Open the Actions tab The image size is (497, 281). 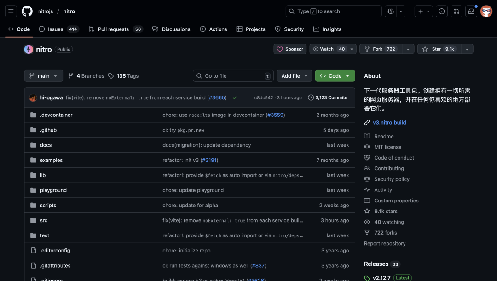214,29
